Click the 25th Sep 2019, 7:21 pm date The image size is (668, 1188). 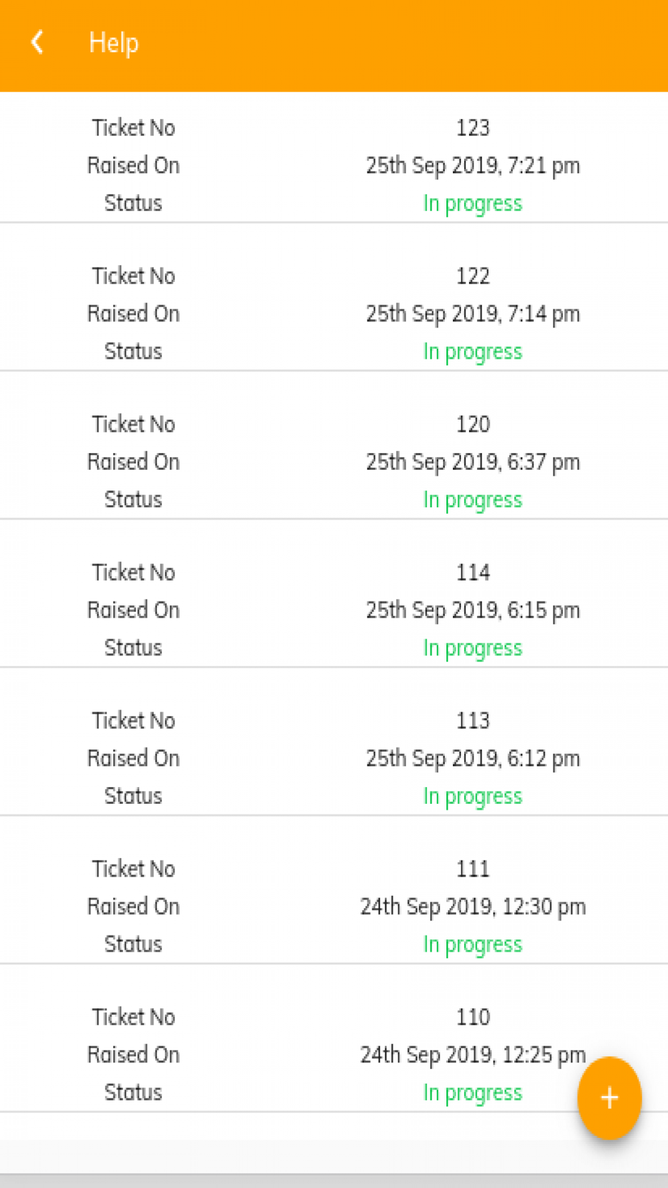[472, 166]
